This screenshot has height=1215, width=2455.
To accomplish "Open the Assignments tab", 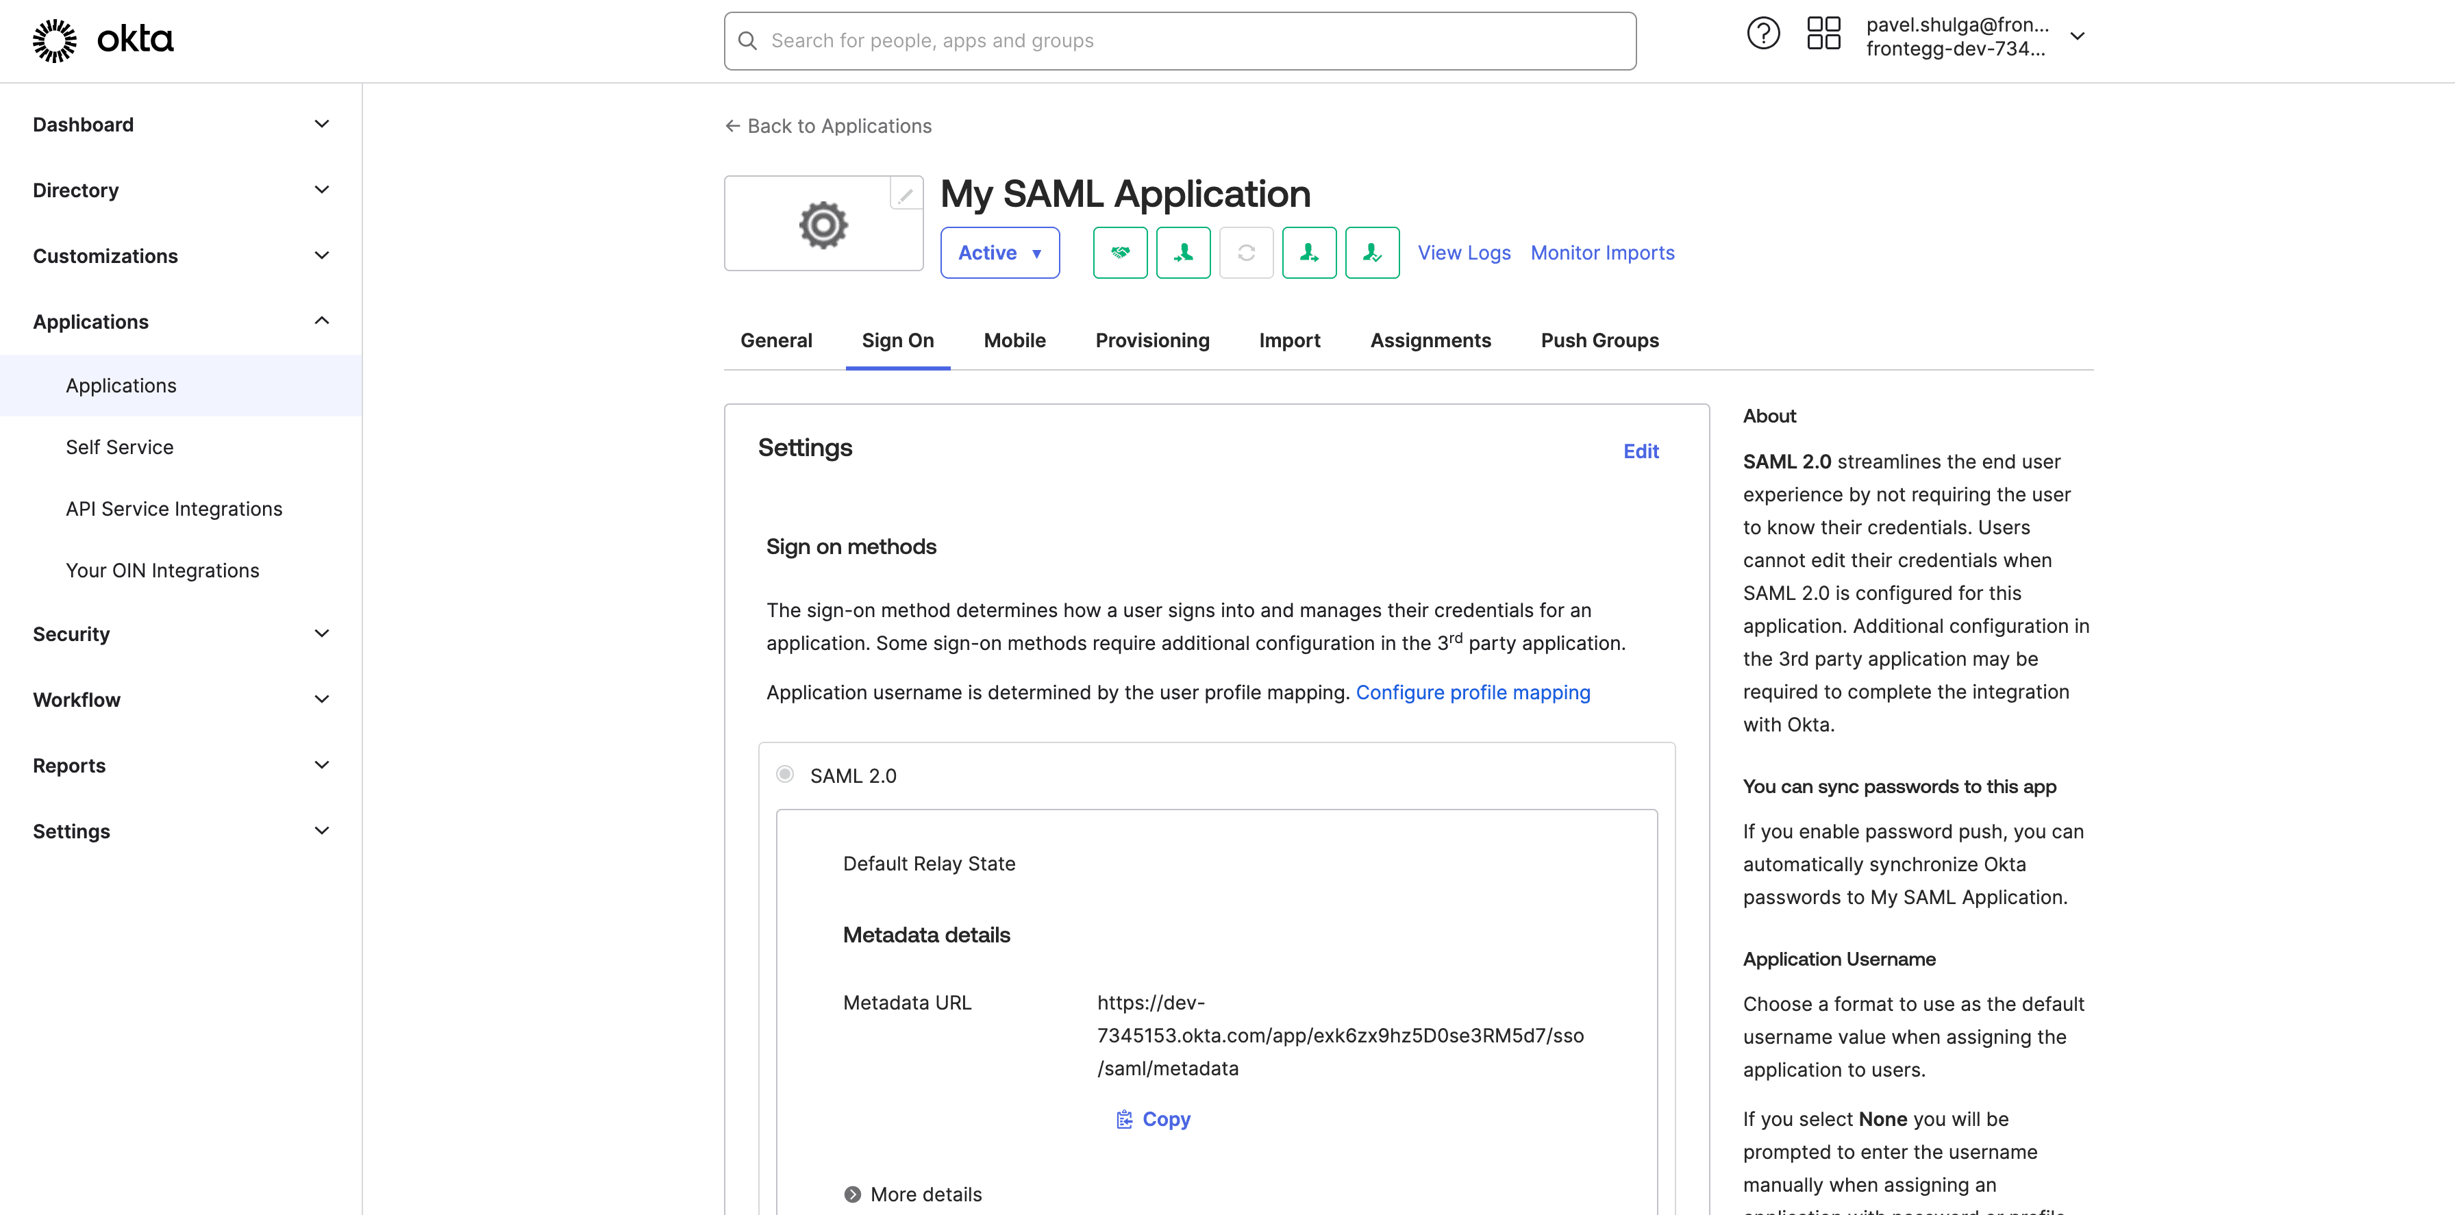I will 1430,340.
